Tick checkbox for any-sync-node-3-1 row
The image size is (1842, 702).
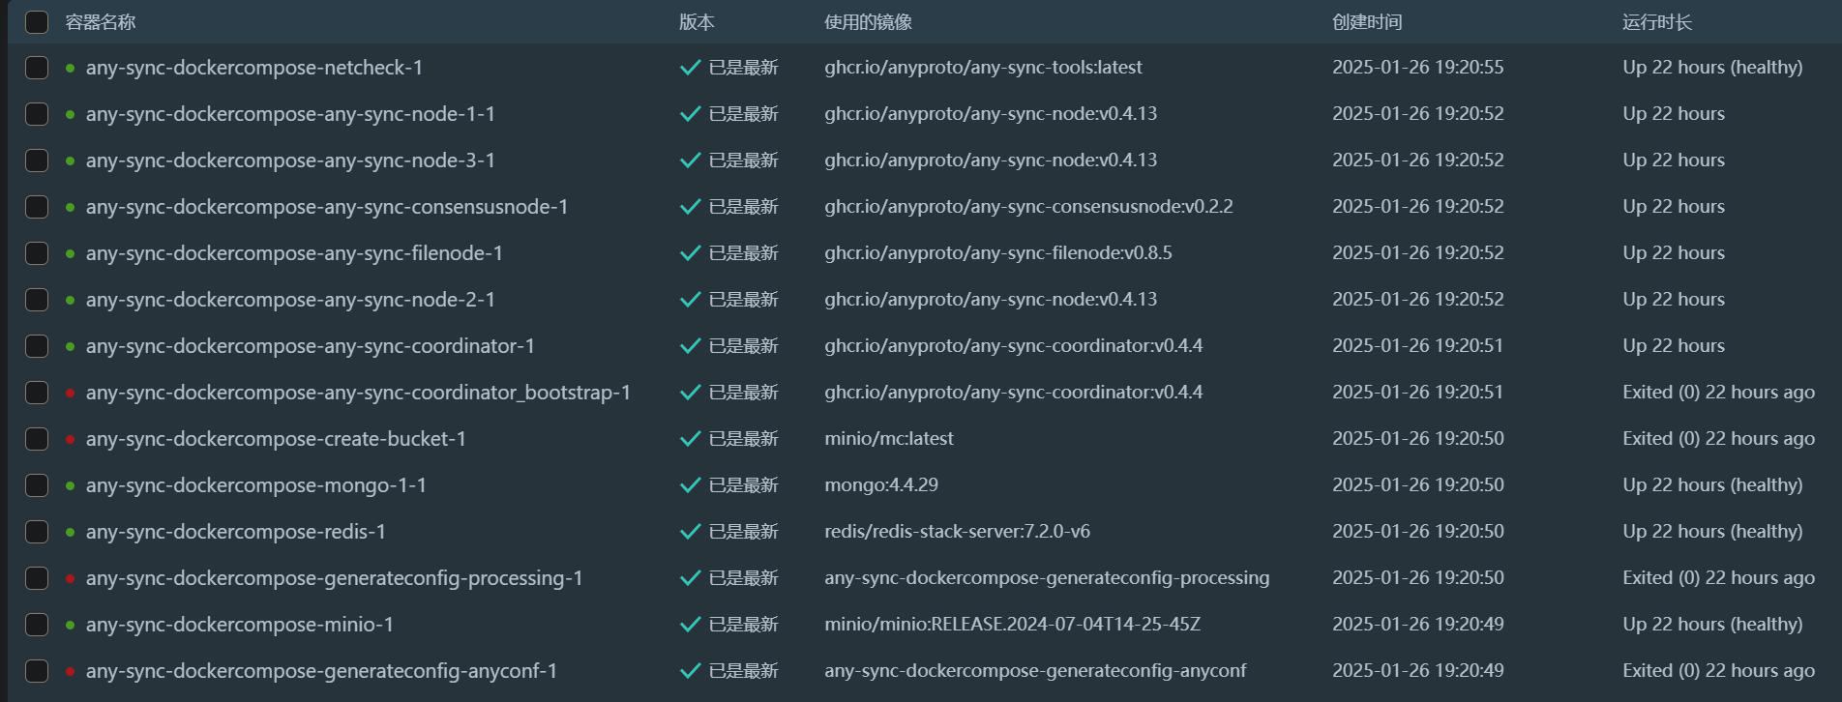(x=37, y=161)
